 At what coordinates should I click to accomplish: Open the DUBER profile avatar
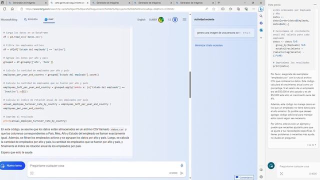161,19
